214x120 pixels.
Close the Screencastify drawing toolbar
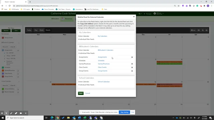[x=26, y=113]
